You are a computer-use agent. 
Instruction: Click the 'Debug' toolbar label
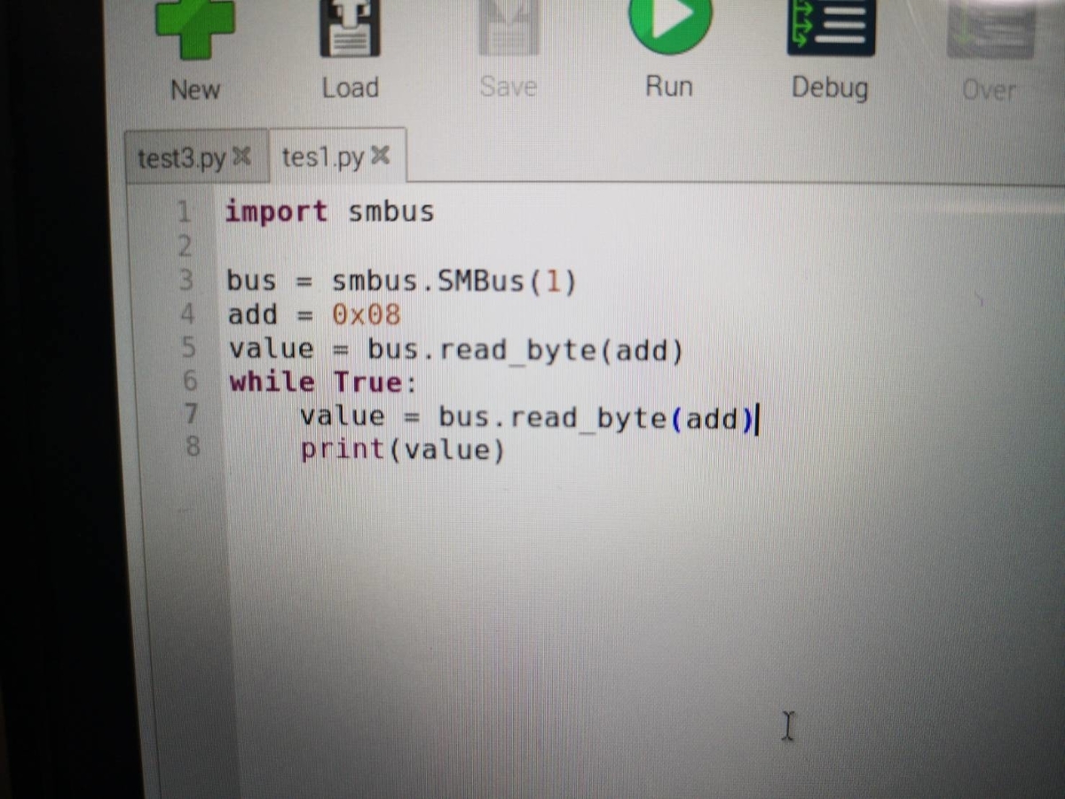tap(830, 88)
